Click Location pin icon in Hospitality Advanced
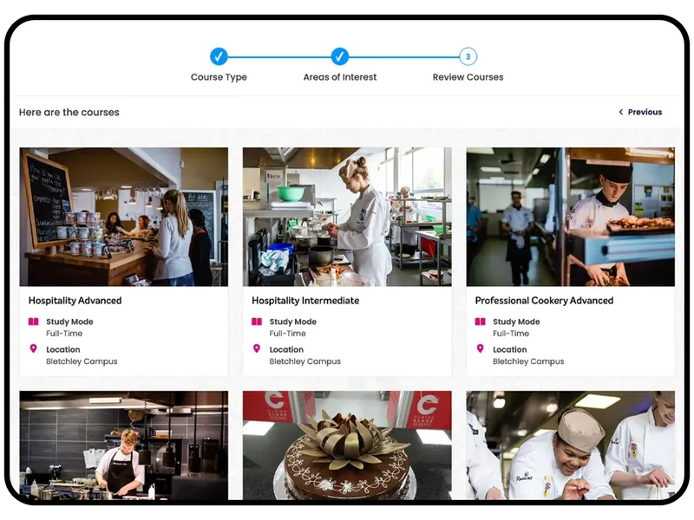Image resolution: width=694 pixels, height=520 pixels. [34, 348]
